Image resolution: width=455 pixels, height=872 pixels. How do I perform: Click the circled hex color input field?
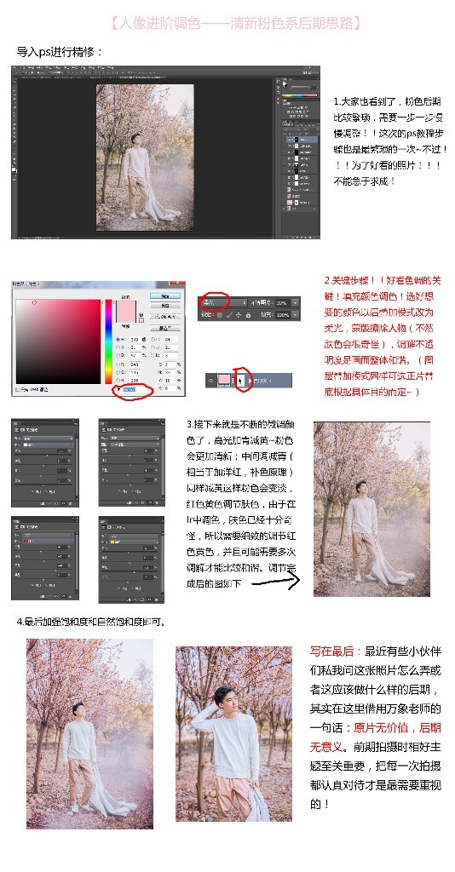[135, 389]
